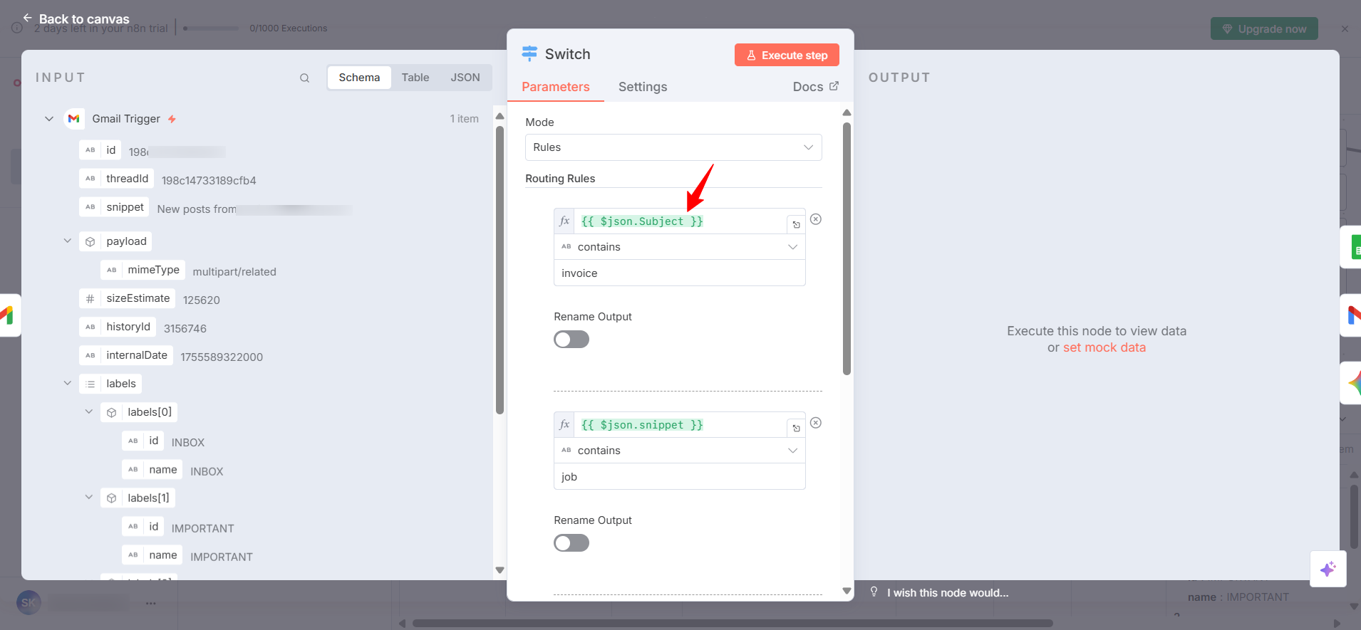Toggle Rename Output for the job rule
1361x630 pixels.
[x=571, y=543]
